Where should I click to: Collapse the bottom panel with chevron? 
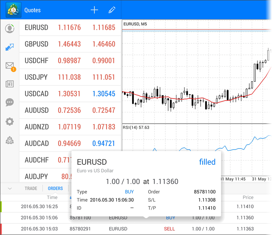click(10, 188)
